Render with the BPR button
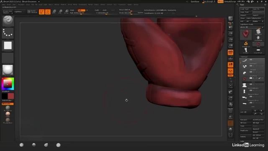The height and width of the screenshot is (151, 268). click(230, 18)
